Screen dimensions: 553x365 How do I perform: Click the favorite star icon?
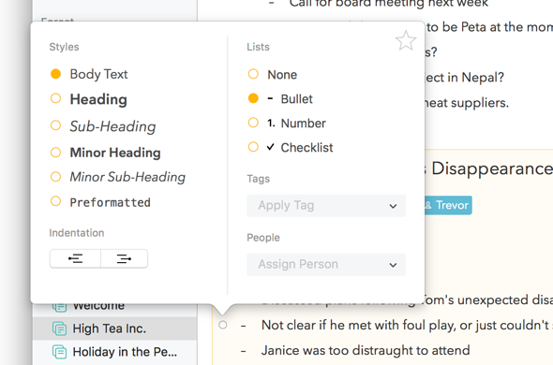coord(406,40)
